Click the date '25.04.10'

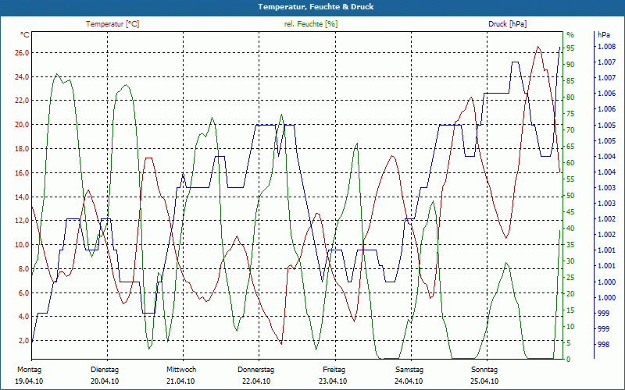[x=484, y=381]
